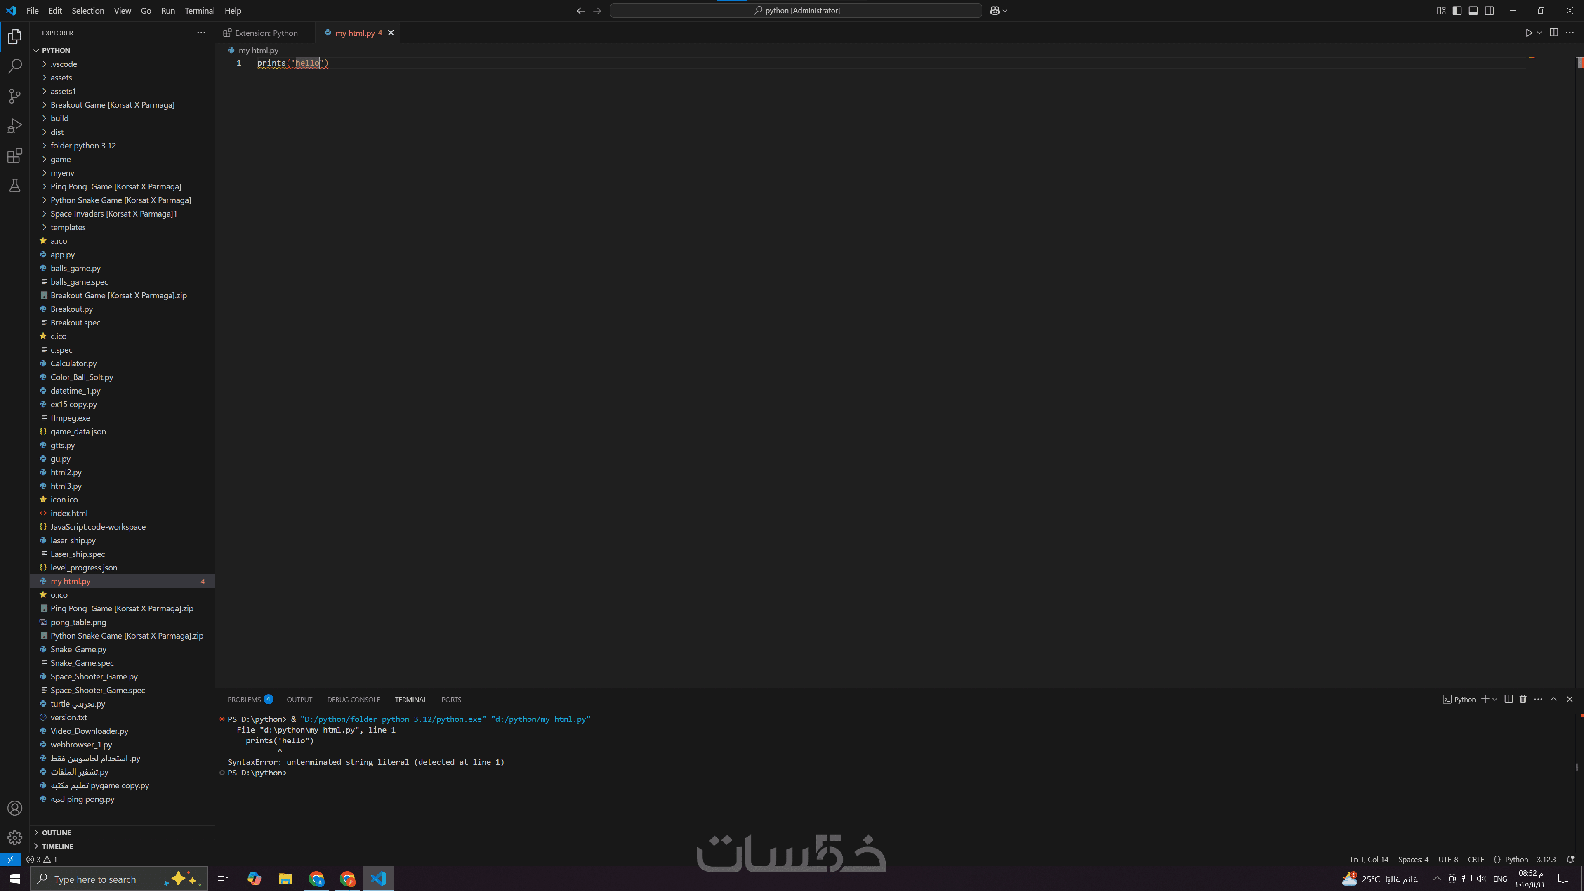
Task: Open new terminal launch profile dropdown
Action: point(1495,699)
